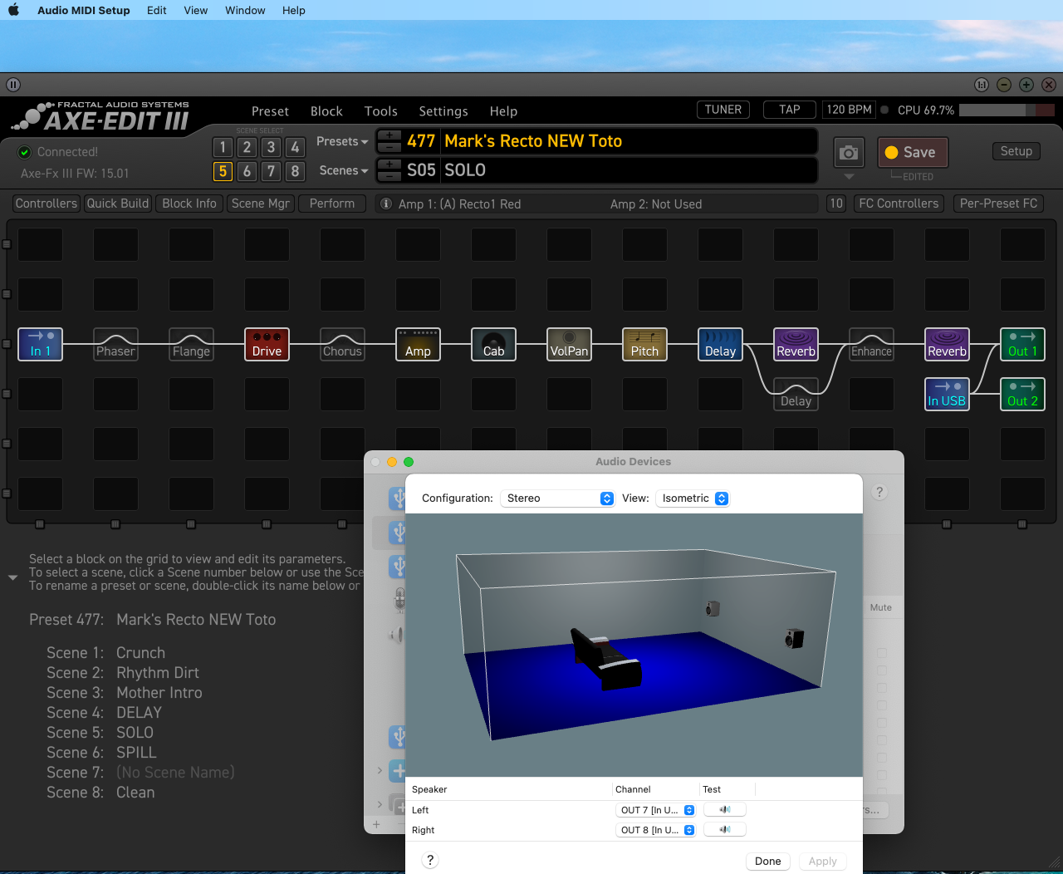Open the Configuration Stereo dropdown

click(557, 498)
